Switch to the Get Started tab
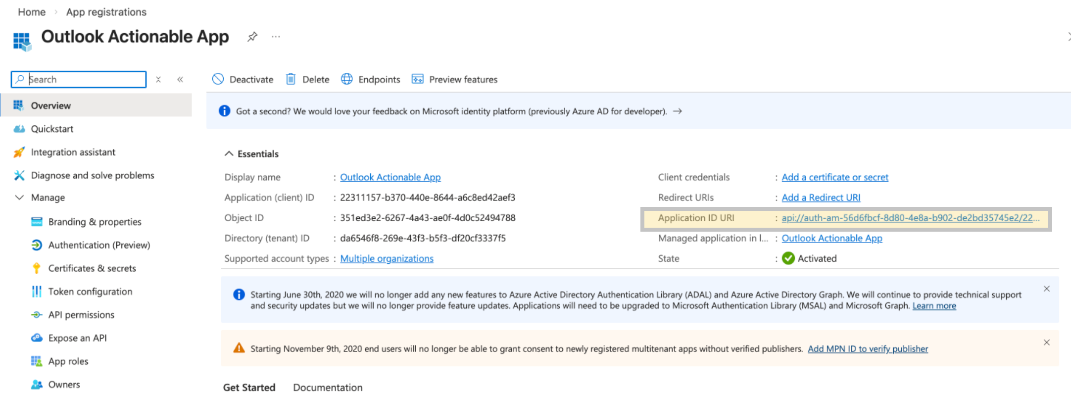 249,388
